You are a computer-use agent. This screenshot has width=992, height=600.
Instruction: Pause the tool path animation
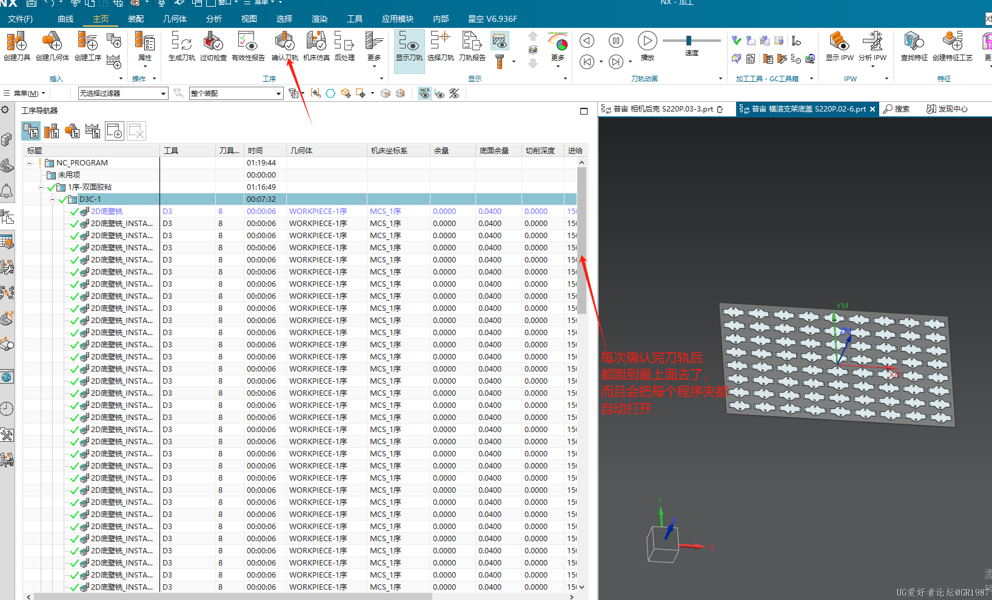616,41
